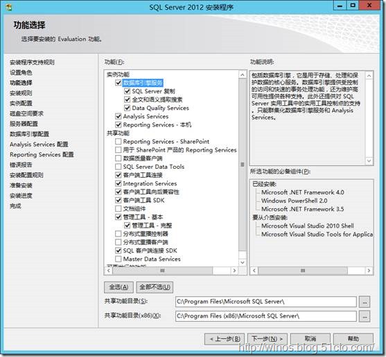Click Microsoft .NET Framework 3.5 prerequisite
The image size is (386, 357).
[x=303, y=209]
